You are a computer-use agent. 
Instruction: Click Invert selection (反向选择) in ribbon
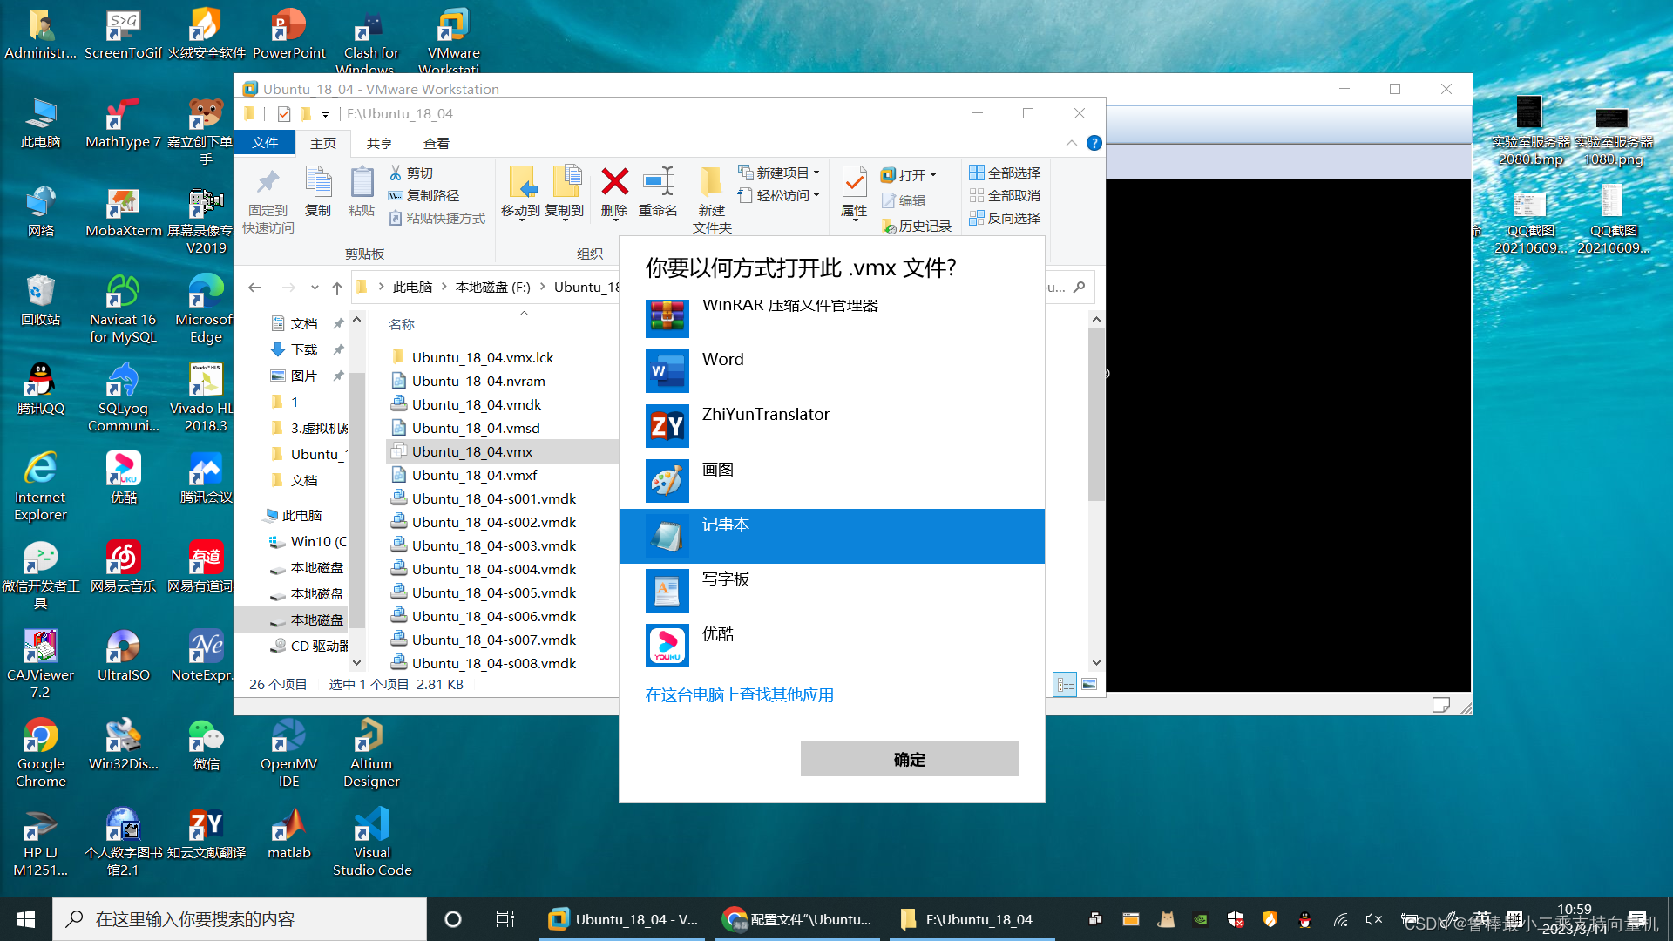point(1005,218)
